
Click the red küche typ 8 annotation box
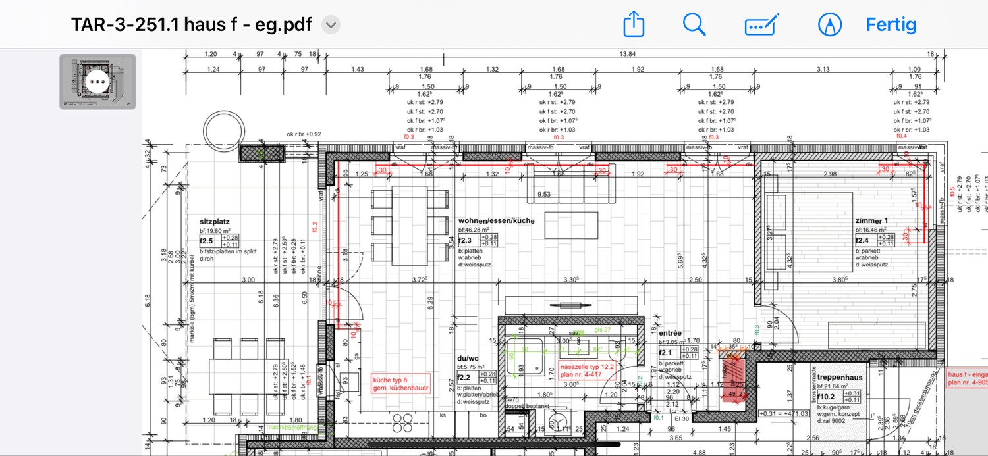(400, 384)
